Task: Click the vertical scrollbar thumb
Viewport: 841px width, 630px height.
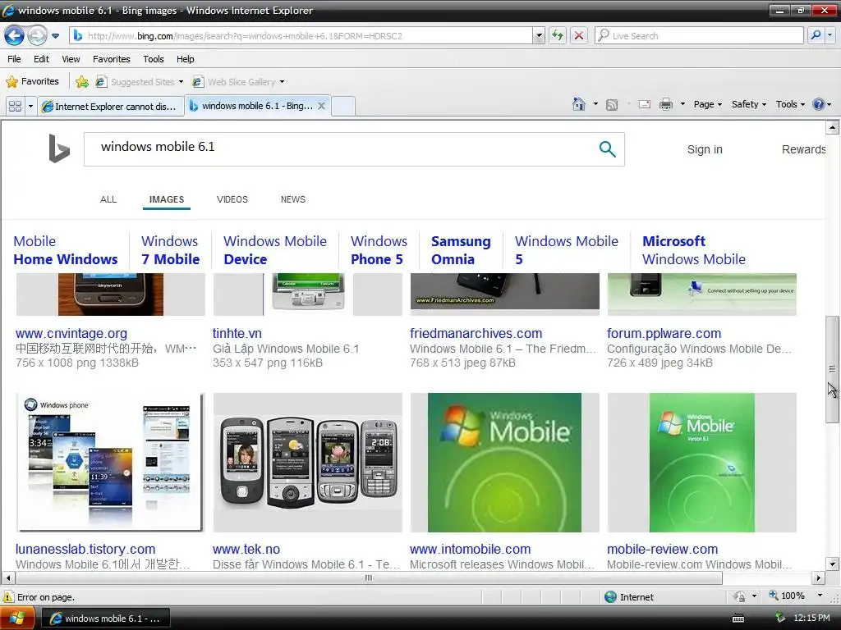Action: [832, 369]
